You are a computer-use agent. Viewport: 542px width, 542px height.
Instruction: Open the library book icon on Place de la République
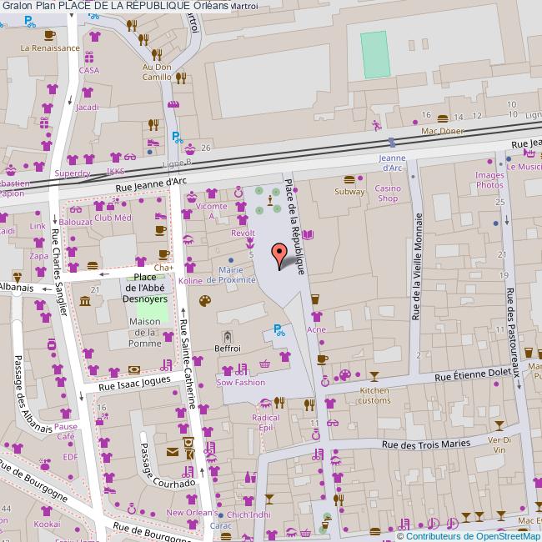pos(307,235)
